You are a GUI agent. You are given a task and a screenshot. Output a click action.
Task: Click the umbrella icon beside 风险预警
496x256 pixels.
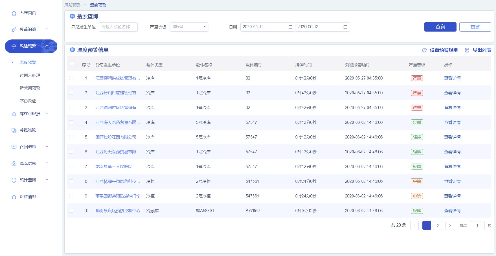click(14, 46)
